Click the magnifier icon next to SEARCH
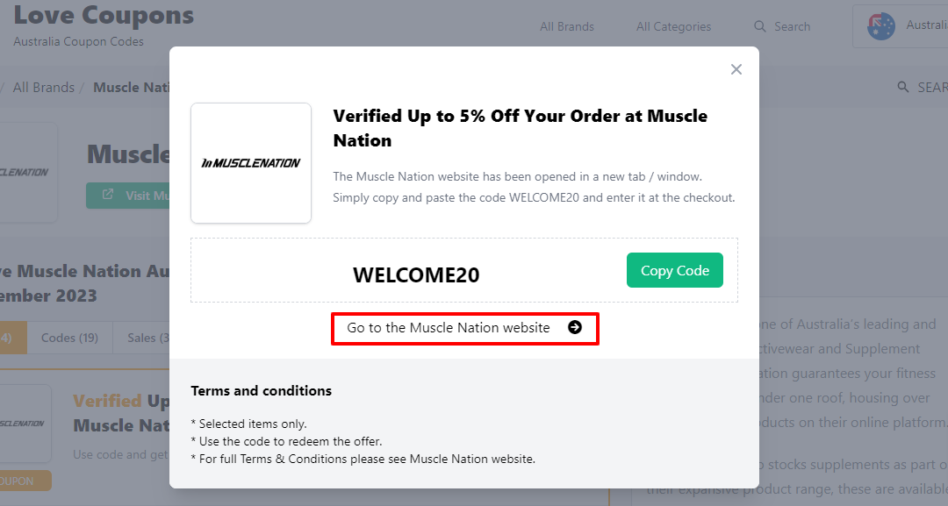This screenshot has height=506, width=948. [x=902, y=87]
